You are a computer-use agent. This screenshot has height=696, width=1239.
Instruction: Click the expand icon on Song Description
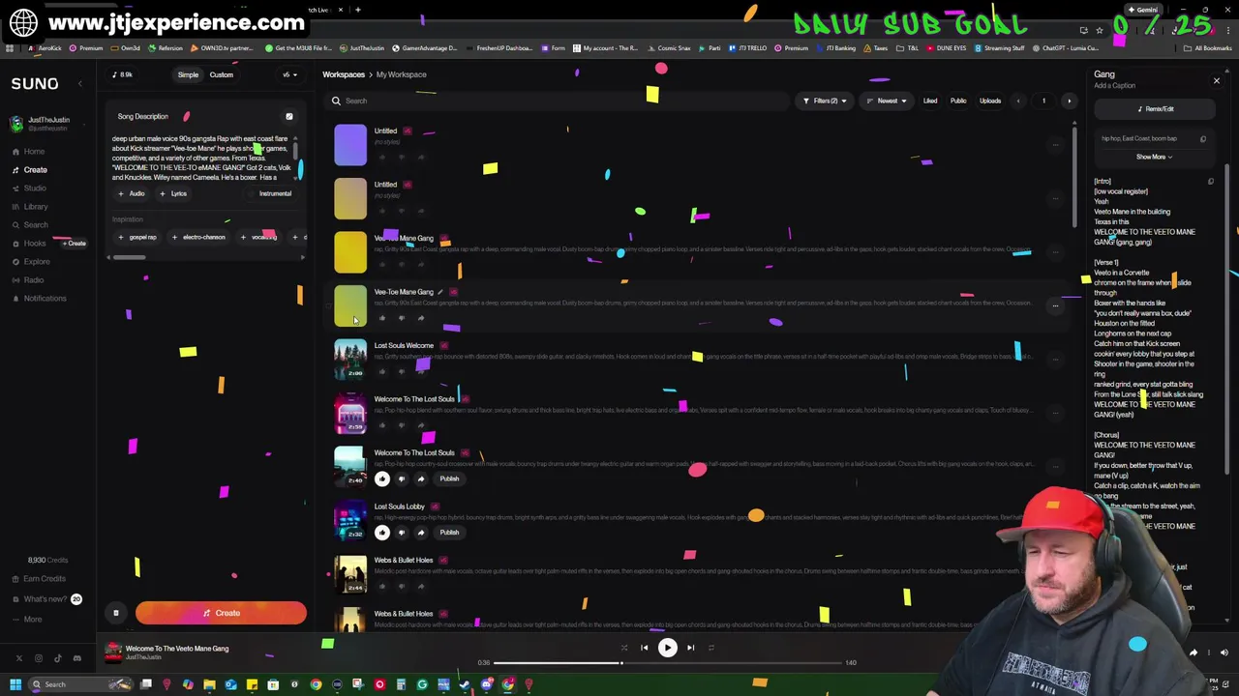(288, 117)
